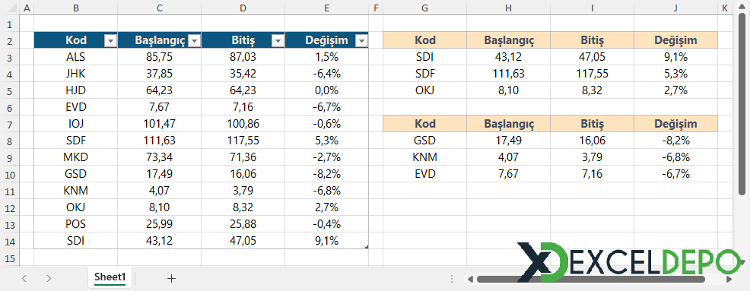Select cell with code MKD

pos(75,158)
